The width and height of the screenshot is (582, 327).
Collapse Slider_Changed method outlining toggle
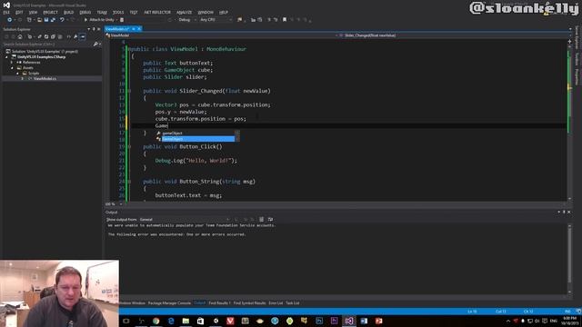pyautogui.click(x=129, y=91)
